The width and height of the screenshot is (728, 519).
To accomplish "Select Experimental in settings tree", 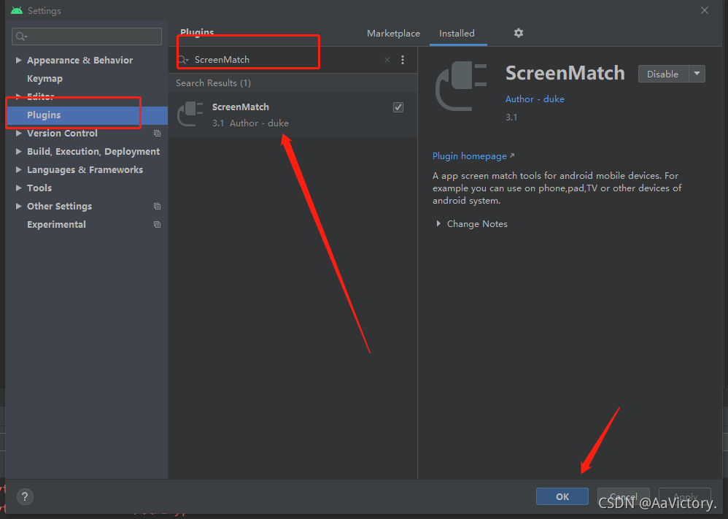I will point(56,224).
